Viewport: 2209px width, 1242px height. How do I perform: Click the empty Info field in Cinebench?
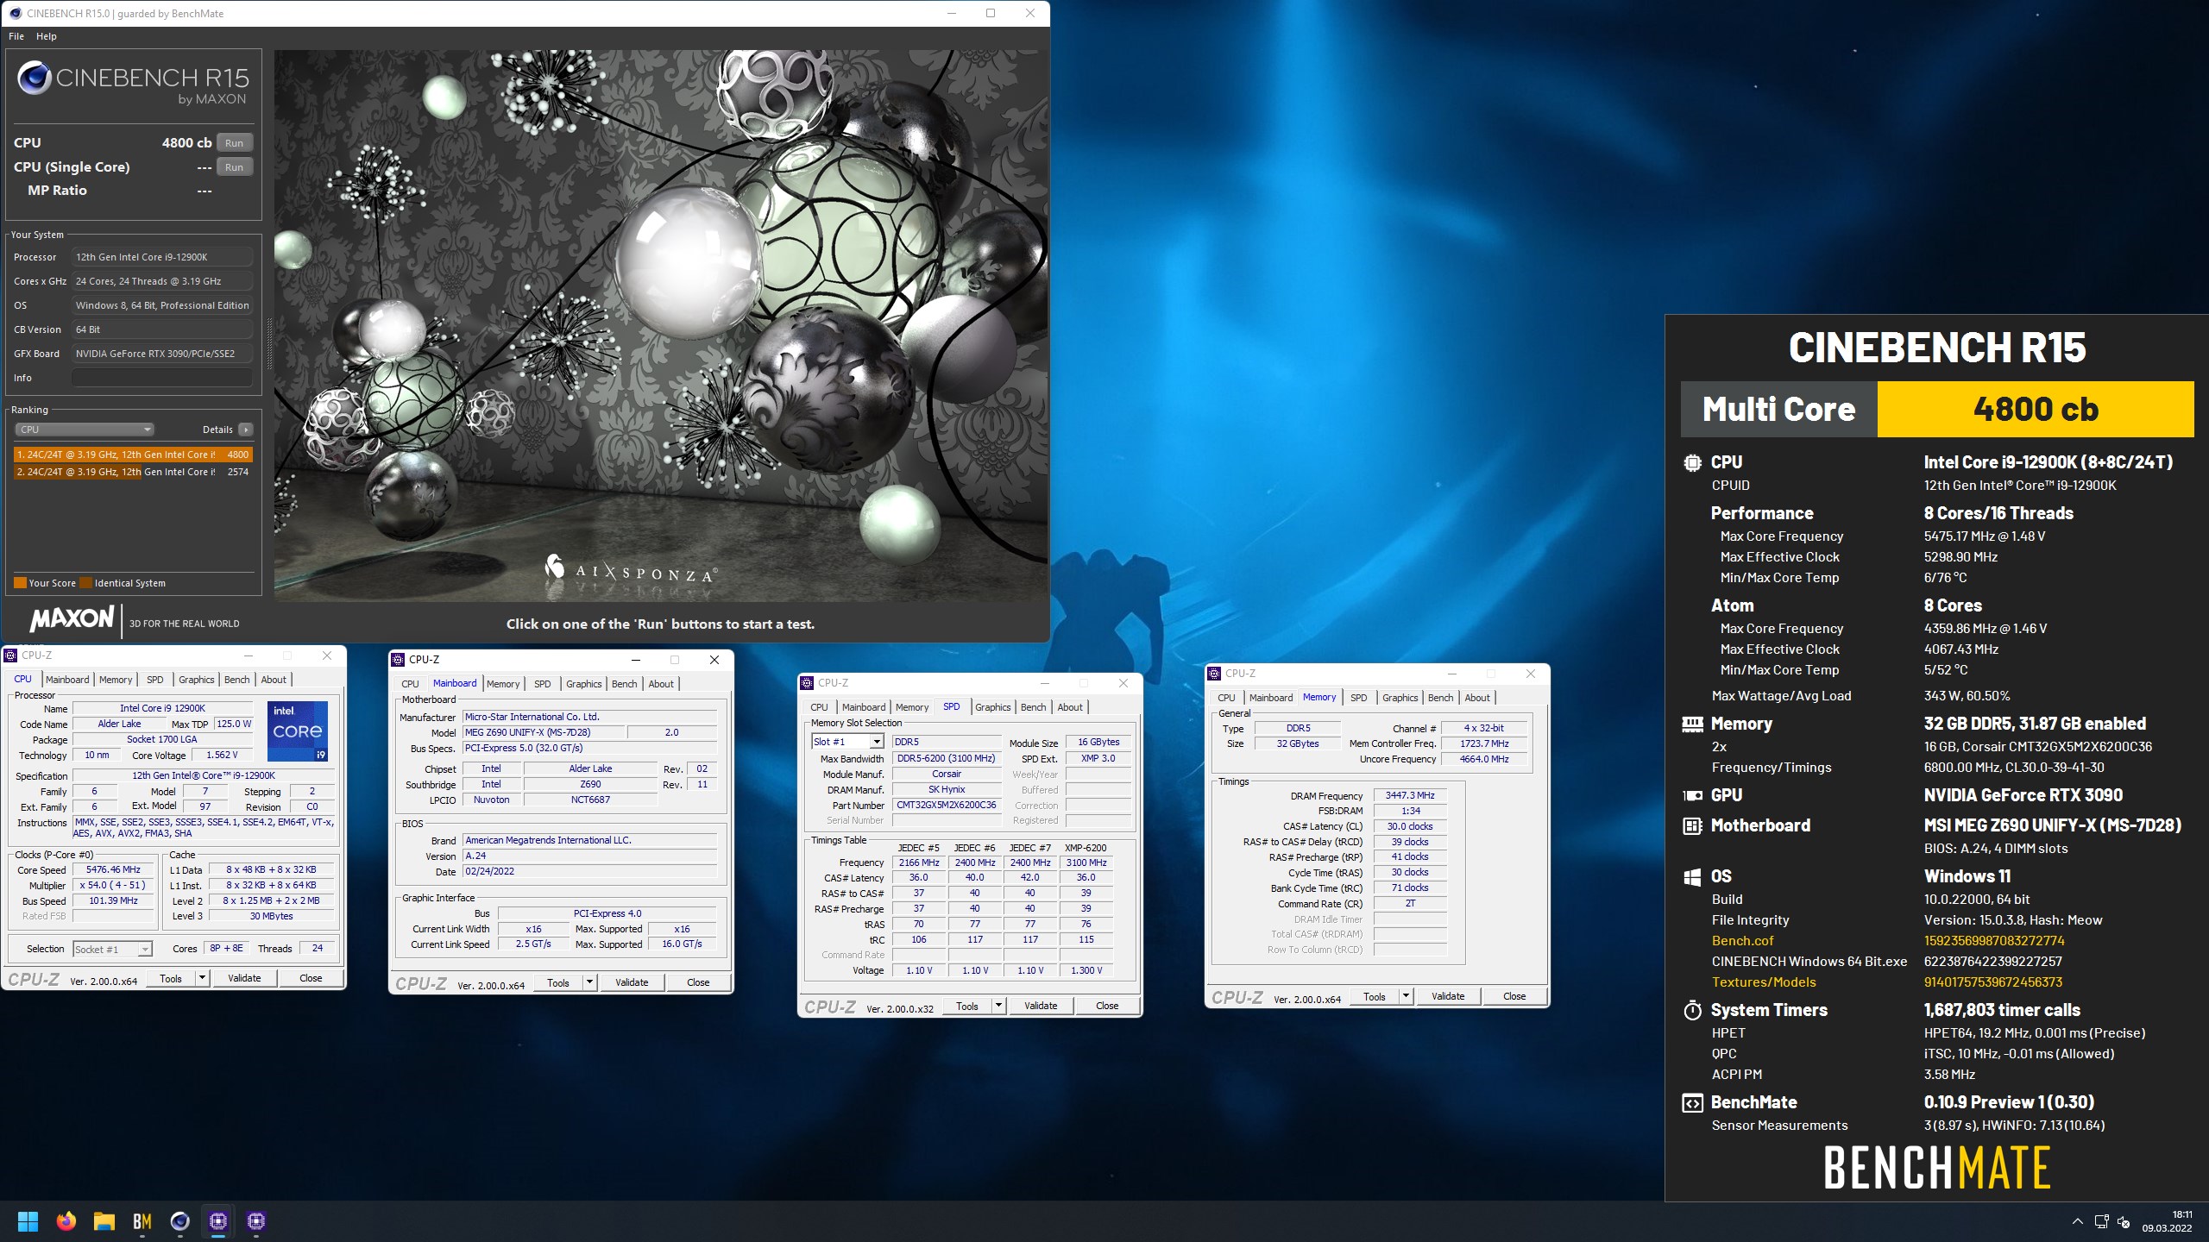coord(162,378)
